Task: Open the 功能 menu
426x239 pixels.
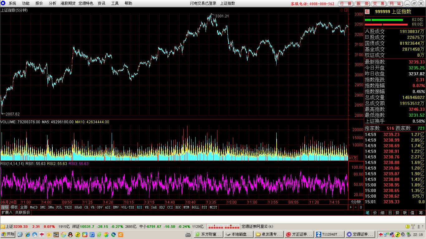Action: (x=26, y=3)
